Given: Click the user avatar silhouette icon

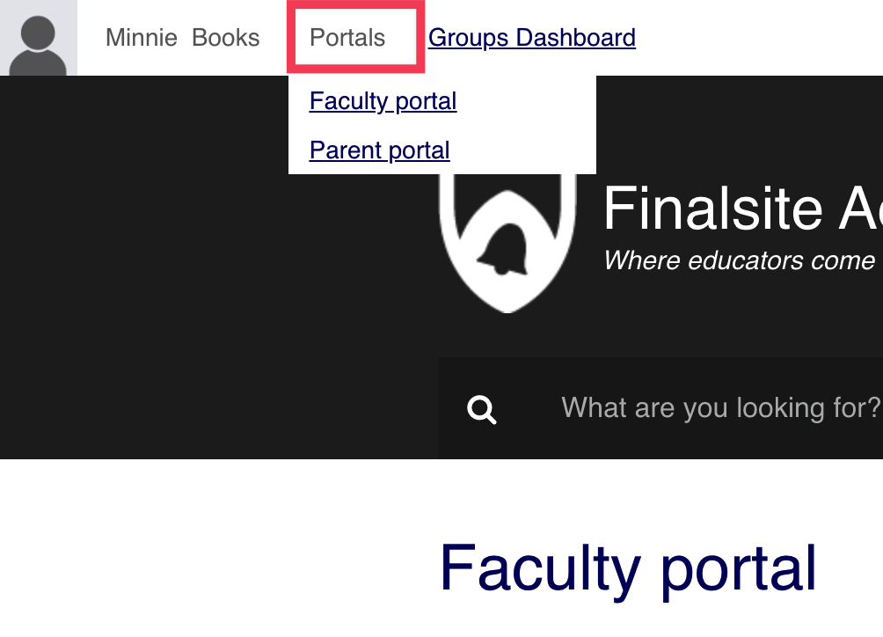Looking at the screenshot, I should [x=38, y=38].
